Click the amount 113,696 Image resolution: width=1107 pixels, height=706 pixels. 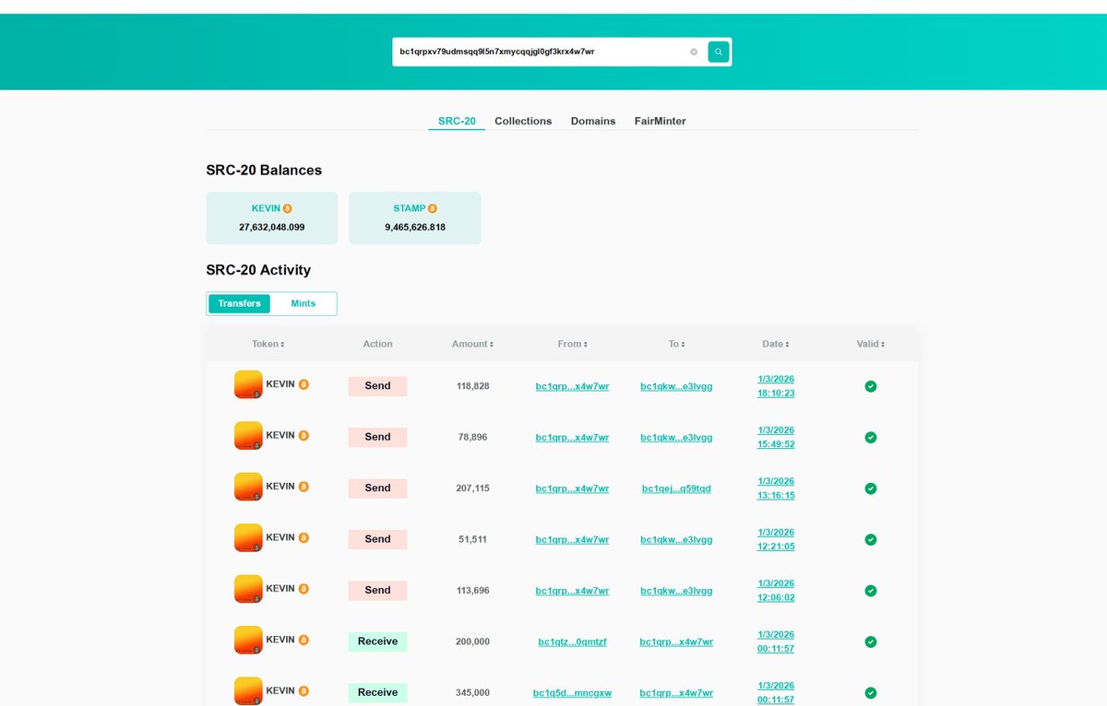tap(472, 591)
